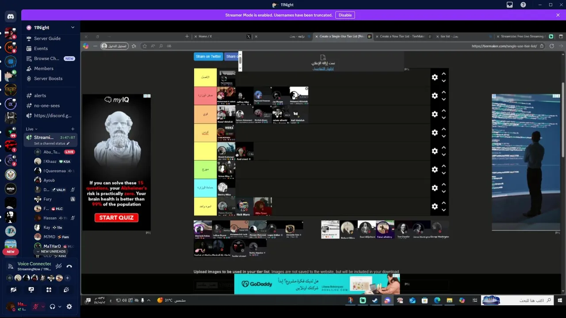
Task: Open Discord user settings gear
Action: (69, 307)
